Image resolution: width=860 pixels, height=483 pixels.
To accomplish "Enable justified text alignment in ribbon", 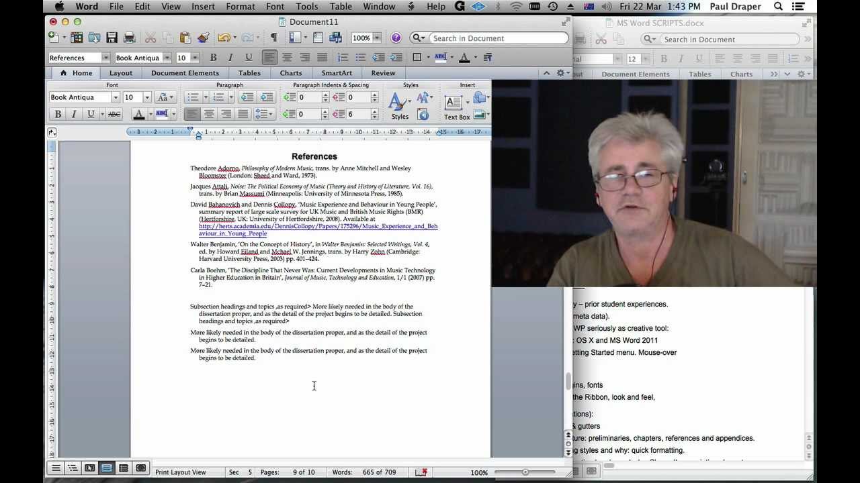I will click(x=243, y=115).
